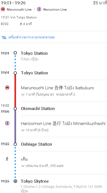The width and height of the screenshot is (107, 193).
Task: Click the first Tokyo Station origin entry
Action: [34, 53]
